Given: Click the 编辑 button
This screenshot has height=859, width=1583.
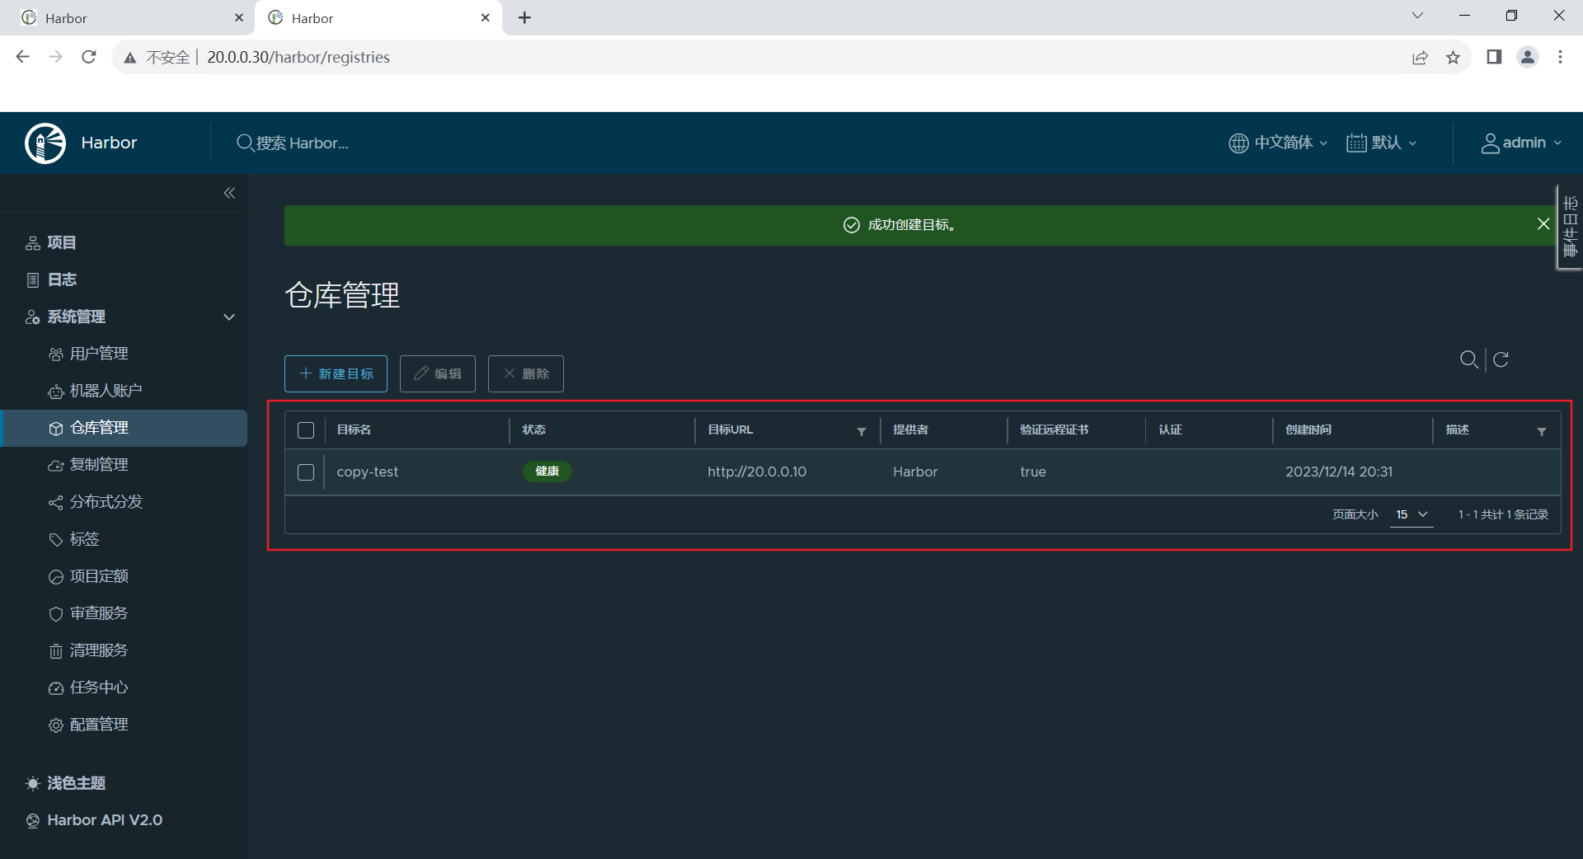Looking at the screenshot, I should coord(438,374).
